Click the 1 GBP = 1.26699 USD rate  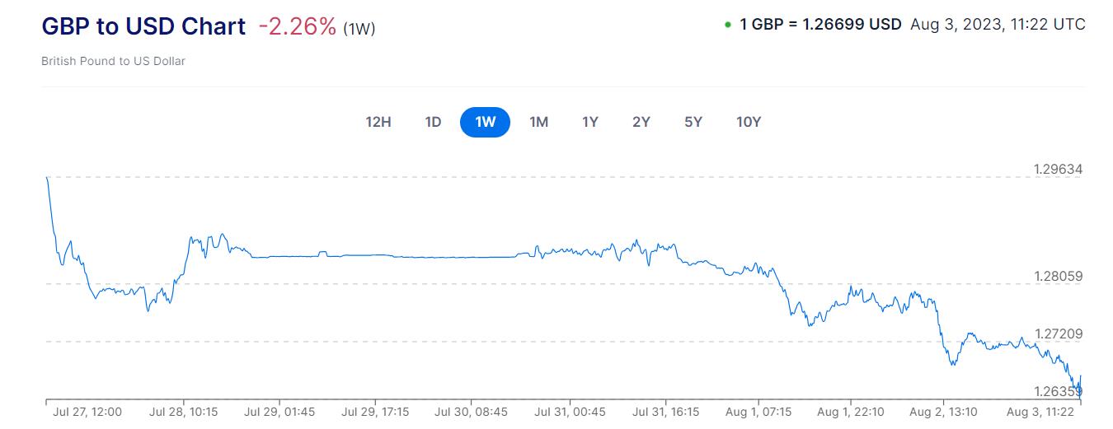(820, 25)
